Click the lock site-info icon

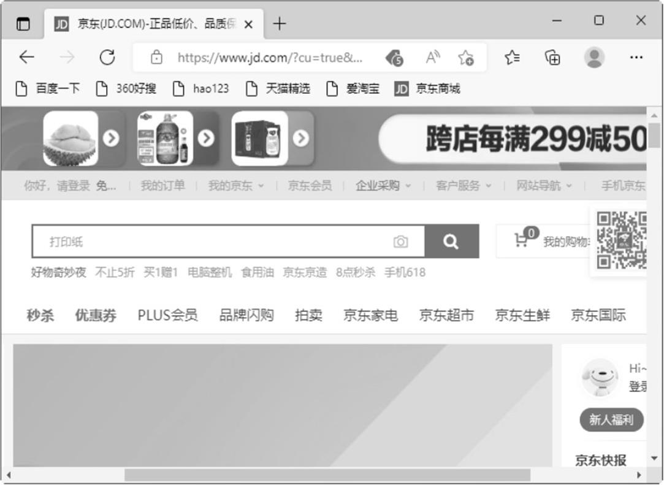point(157,57)
